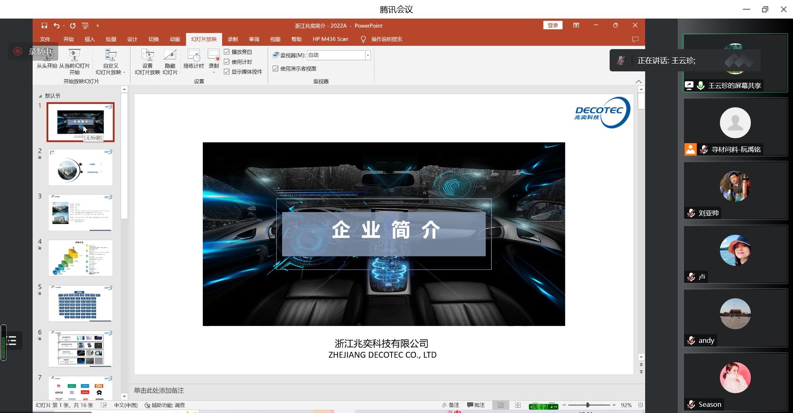Click the Record (录制) slide show icon
Image resolution: width=793 pixels, height=413 pixels.
[214, 56]
